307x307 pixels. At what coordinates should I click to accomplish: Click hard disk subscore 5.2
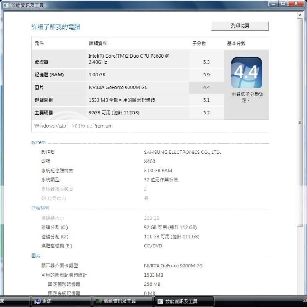click(206, 113)
